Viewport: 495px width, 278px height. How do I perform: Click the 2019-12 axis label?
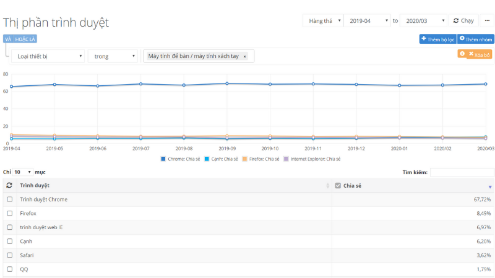pos(356,148)
